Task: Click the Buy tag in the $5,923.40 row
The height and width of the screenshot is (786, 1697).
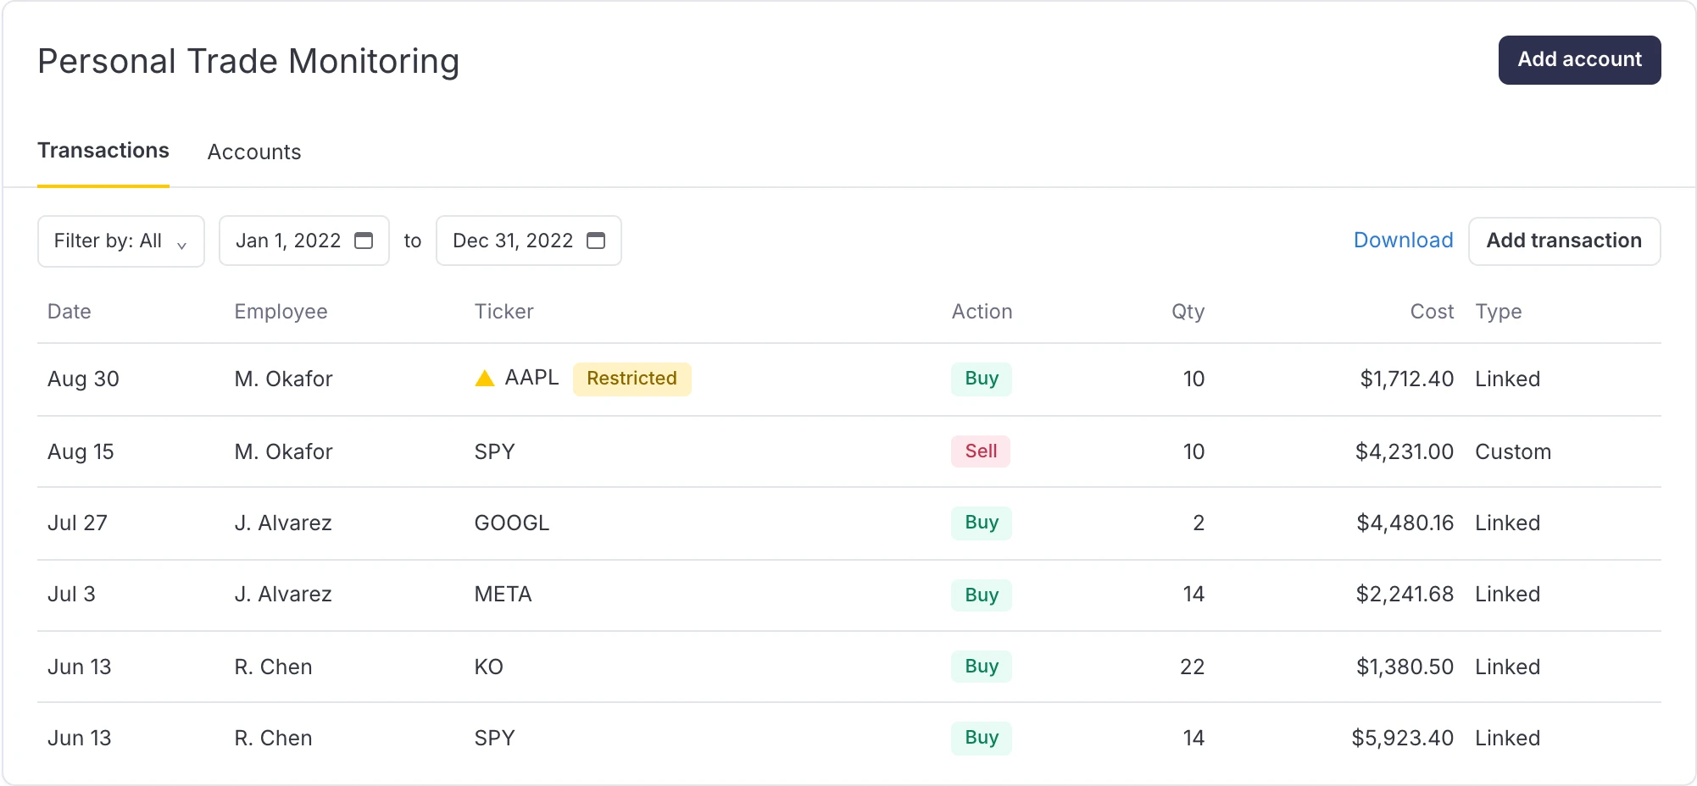Action: click(x=982, y=738)
